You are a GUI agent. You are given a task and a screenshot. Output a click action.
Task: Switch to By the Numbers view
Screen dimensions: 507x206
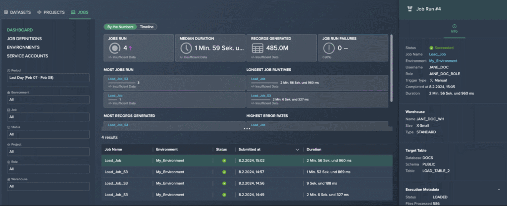[x=120, y=27]
